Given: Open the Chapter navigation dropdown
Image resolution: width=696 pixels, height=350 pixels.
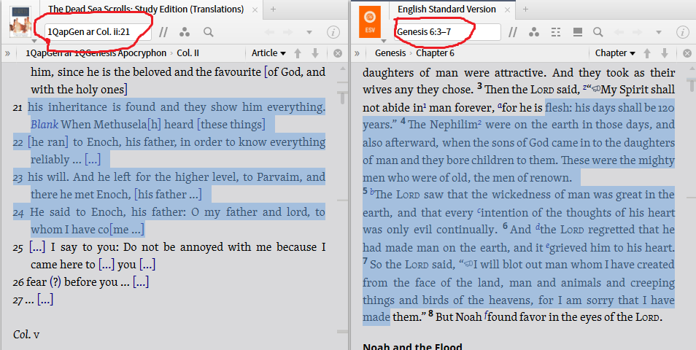Looking at the screenshot, I should click(615, 53).
